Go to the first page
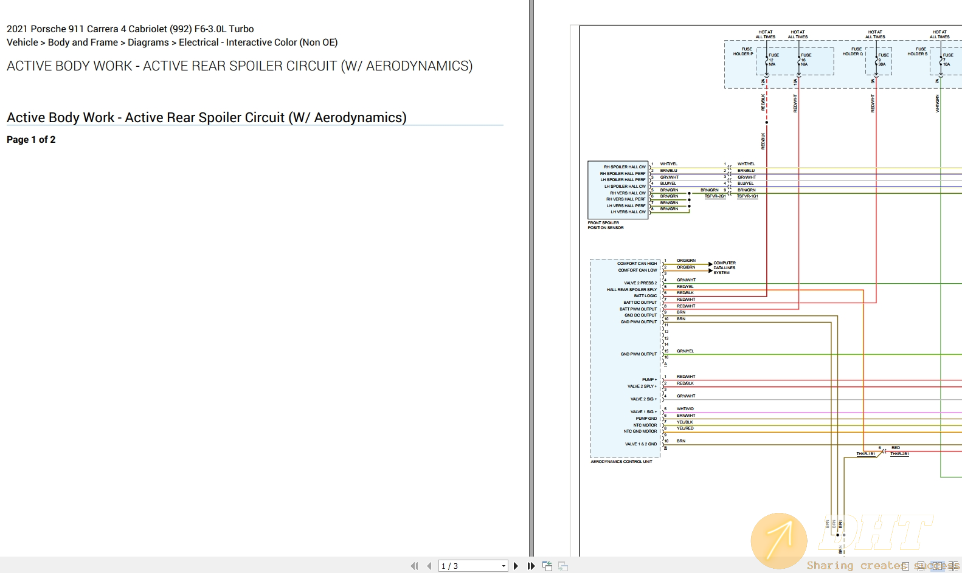This screenshot has height=573, width=962. pyautogui.click(x=415, y=566)
